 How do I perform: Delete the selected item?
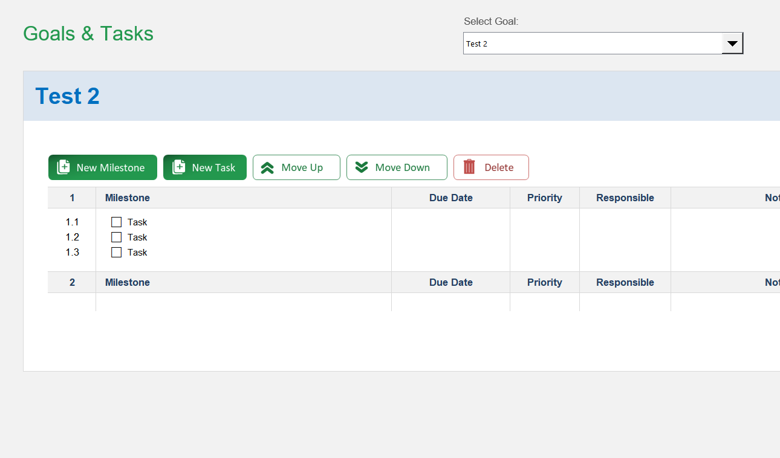point(491,167)
